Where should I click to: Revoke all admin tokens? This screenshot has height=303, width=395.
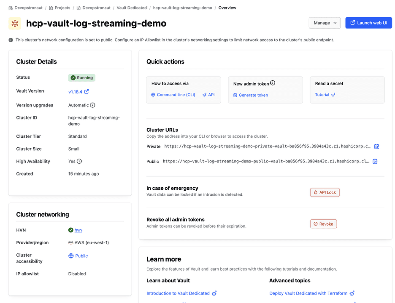coord(323,224)
